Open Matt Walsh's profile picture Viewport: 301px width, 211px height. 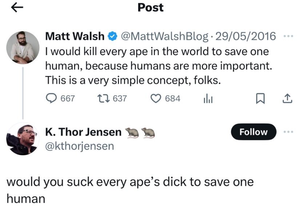pos(23,47)
